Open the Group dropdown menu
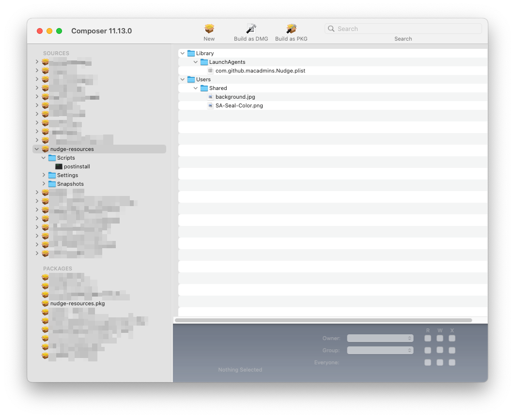 380,350
